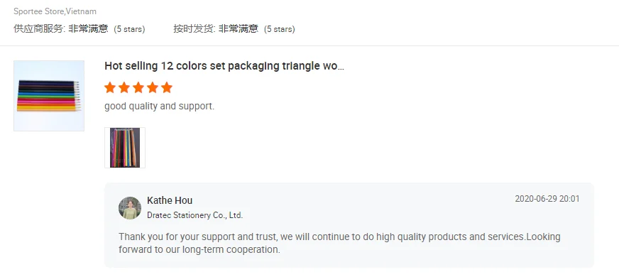The image size is (619, 277).
Task: Click the second orange rating star
Action: click(124, 88)
